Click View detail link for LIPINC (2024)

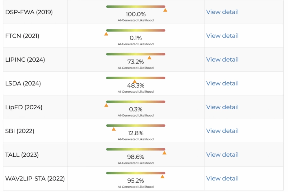(x=222, y=59)
